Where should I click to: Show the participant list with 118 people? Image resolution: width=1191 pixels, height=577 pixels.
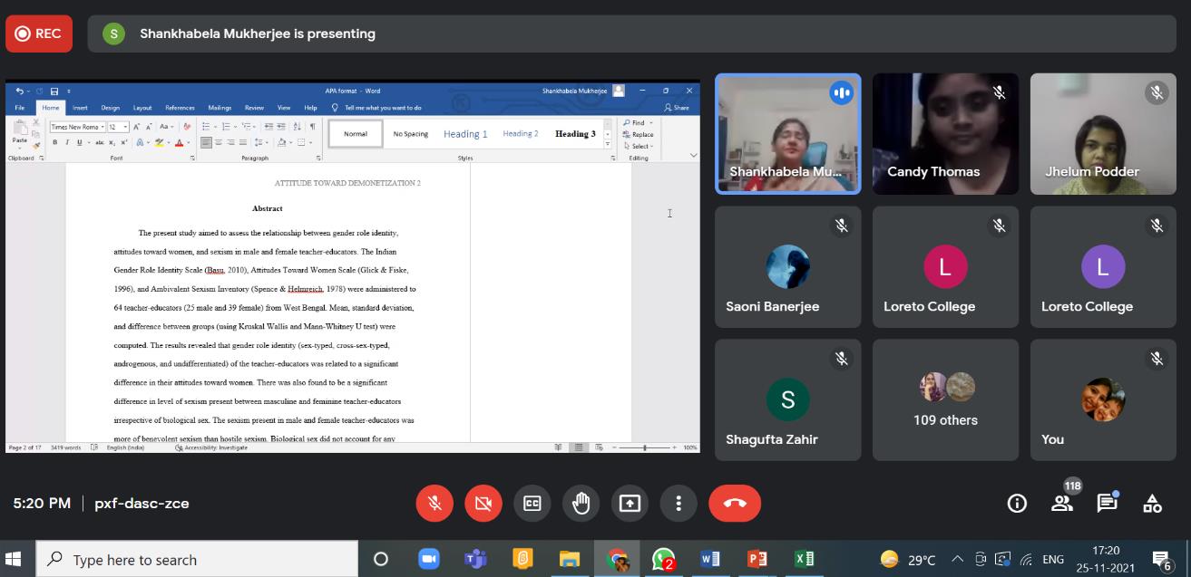pos(1062,504)
